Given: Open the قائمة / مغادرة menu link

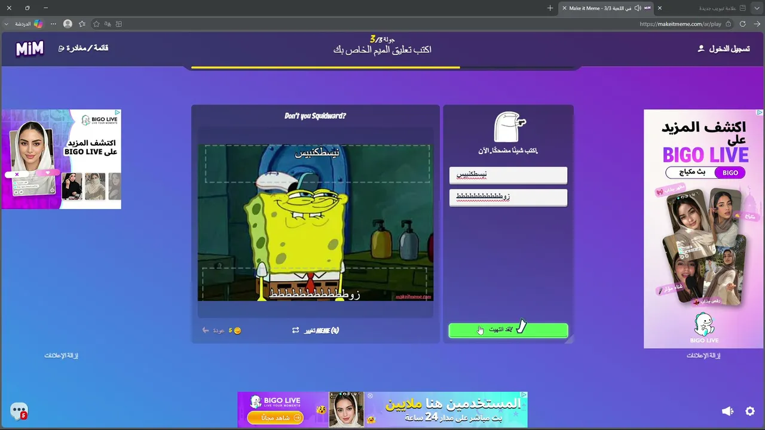Looking at the screenshot, I should [x=83, y=48].
